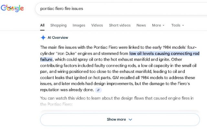The height and width of the screenshot is (131, 207).
Task: Expand the More dropdown
Action: (158, 25)
